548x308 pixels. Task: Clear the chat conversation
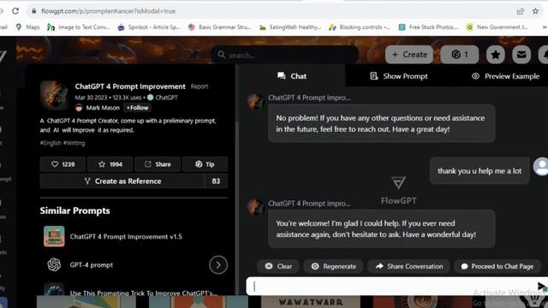[278, 266]
